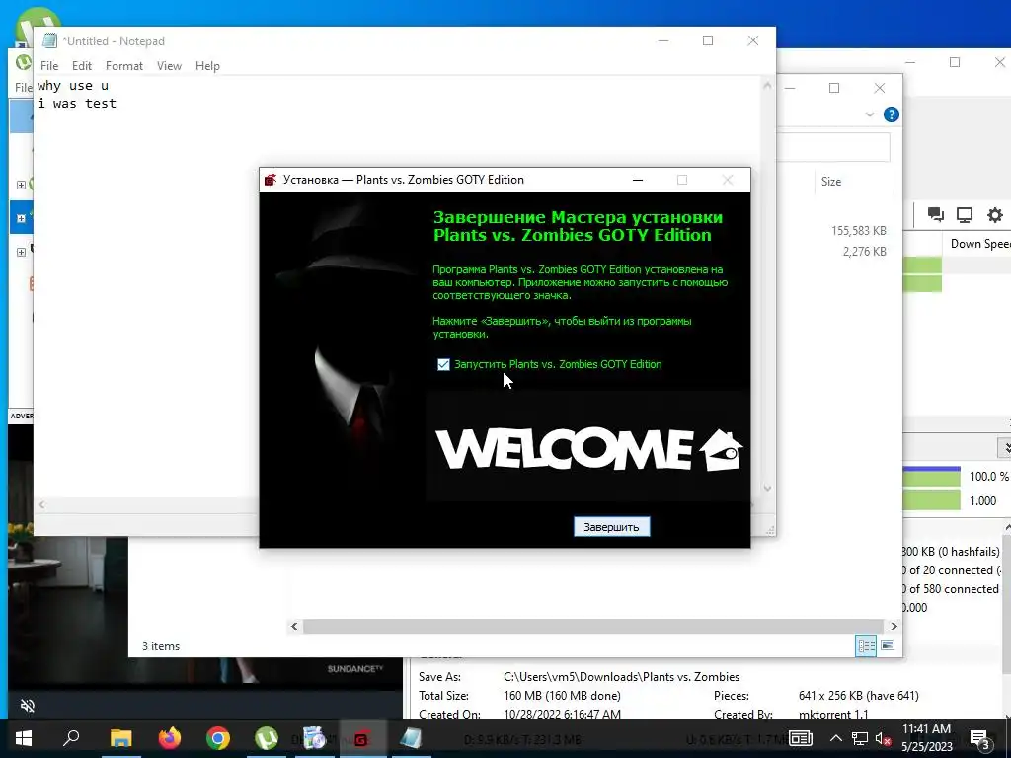The width and height of the screenshot is (1011, 758).
Task: Select the 155,583 KB file row
Action: [x=858, y=231]
